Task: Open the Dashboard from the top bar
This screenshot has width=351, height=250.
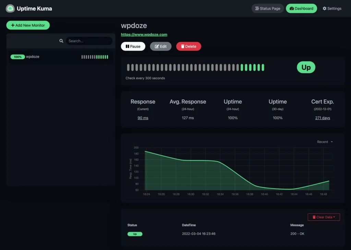Action: point(301,8)
